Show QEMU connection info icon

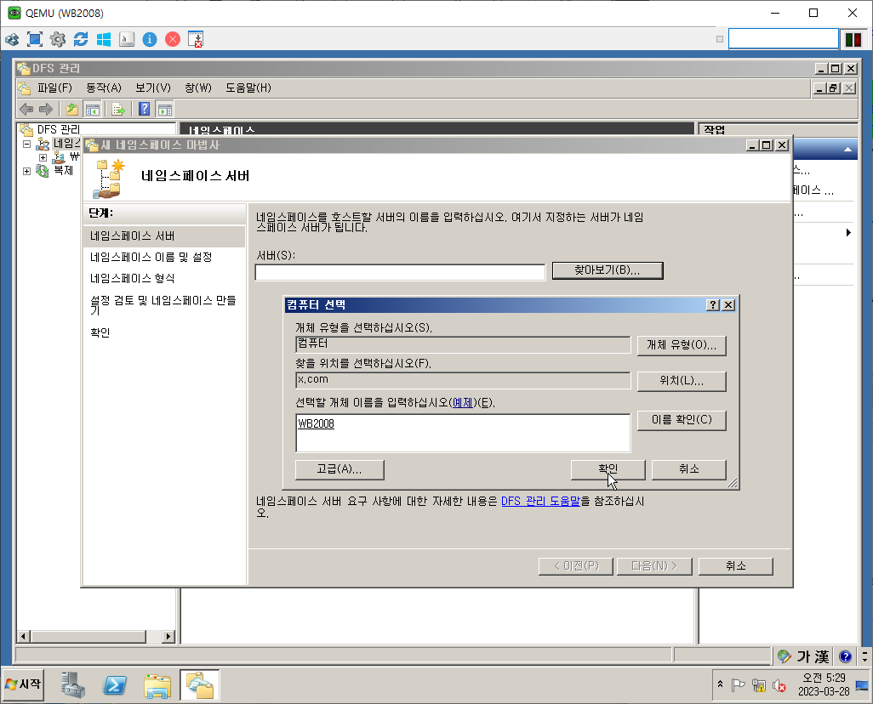[150, 39]
